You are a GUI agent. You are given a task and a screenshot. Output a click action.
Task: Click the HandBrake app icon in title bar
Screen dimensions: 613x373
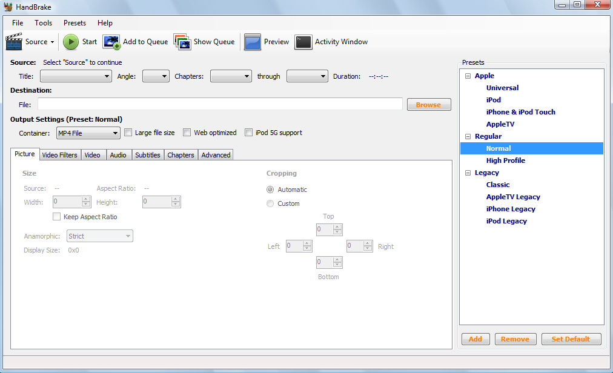pos(8,7)
